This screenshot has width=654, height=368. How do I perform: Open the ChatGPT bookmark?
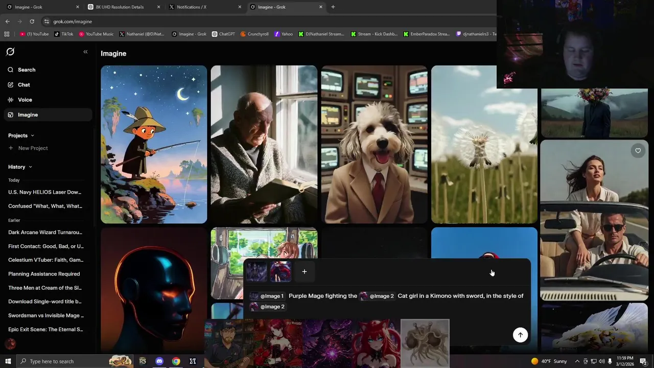tap(223, 34)
